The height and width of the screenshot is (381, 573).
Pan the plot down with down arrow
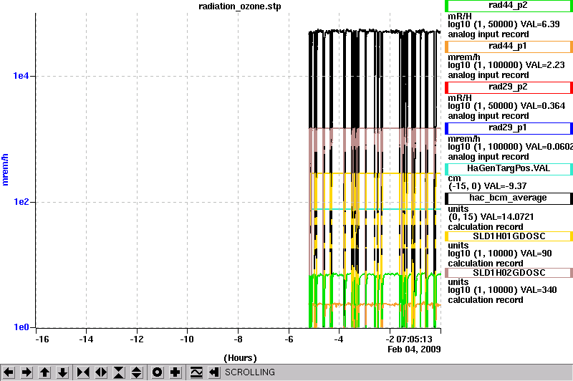[63, 372]
